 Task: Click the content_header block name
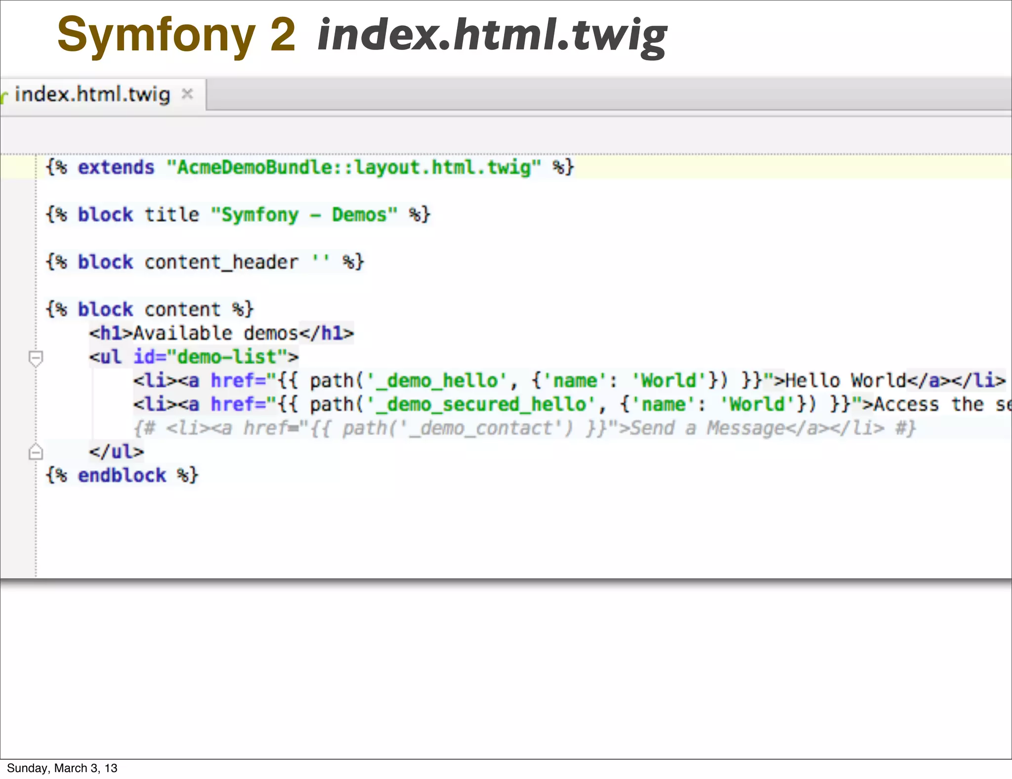(221, 262)
